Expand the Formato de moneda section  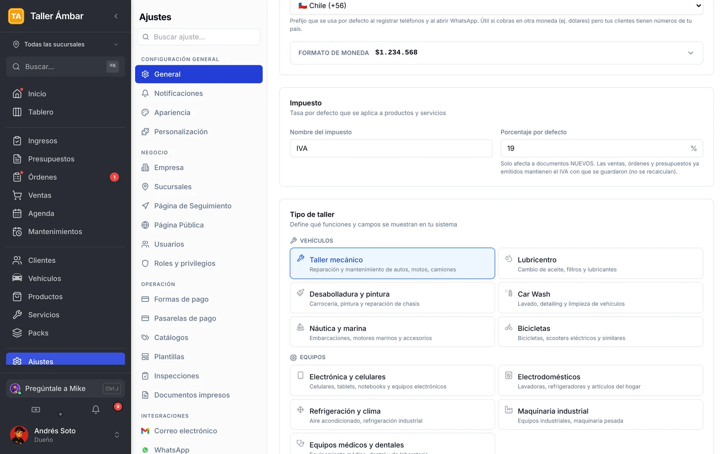pos(496,53)
